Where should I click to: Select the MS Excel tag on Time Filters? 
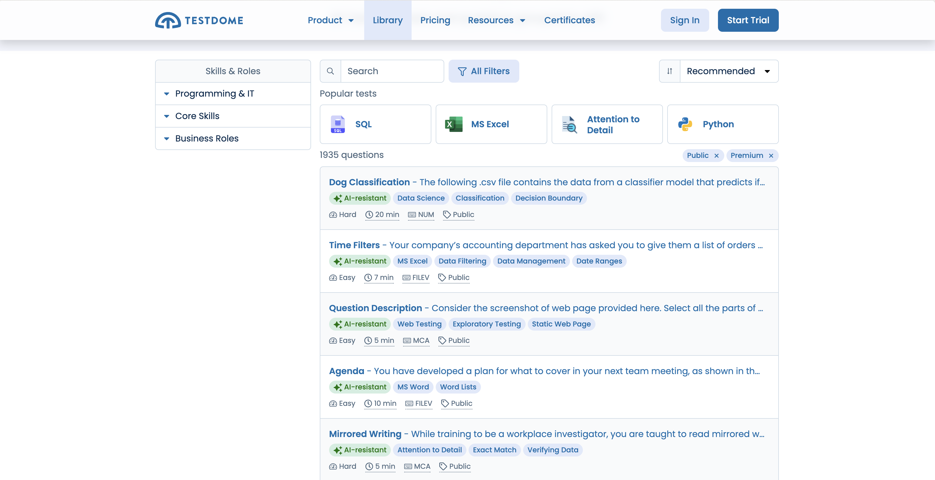(412, 261)
